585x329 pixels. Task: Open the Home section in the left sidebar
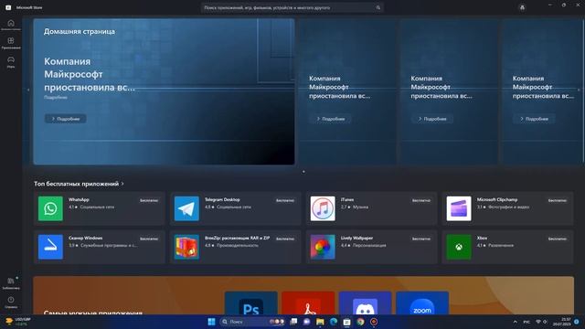click(11, 25)
